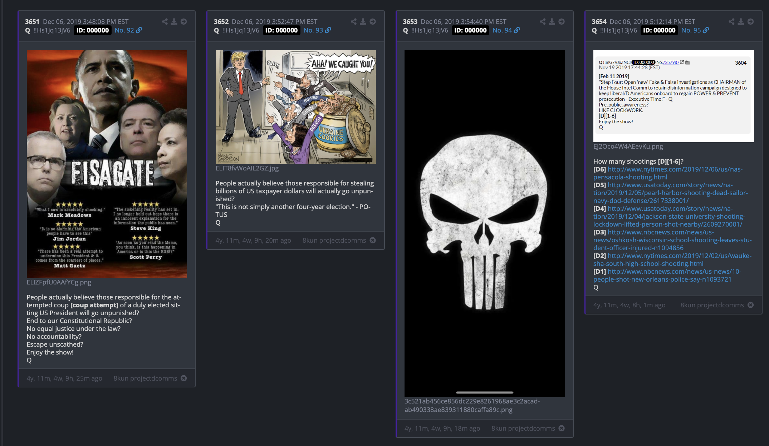Open the No. 94 post link
This screenshot has width=769, height=446.
tap(506, 30)
